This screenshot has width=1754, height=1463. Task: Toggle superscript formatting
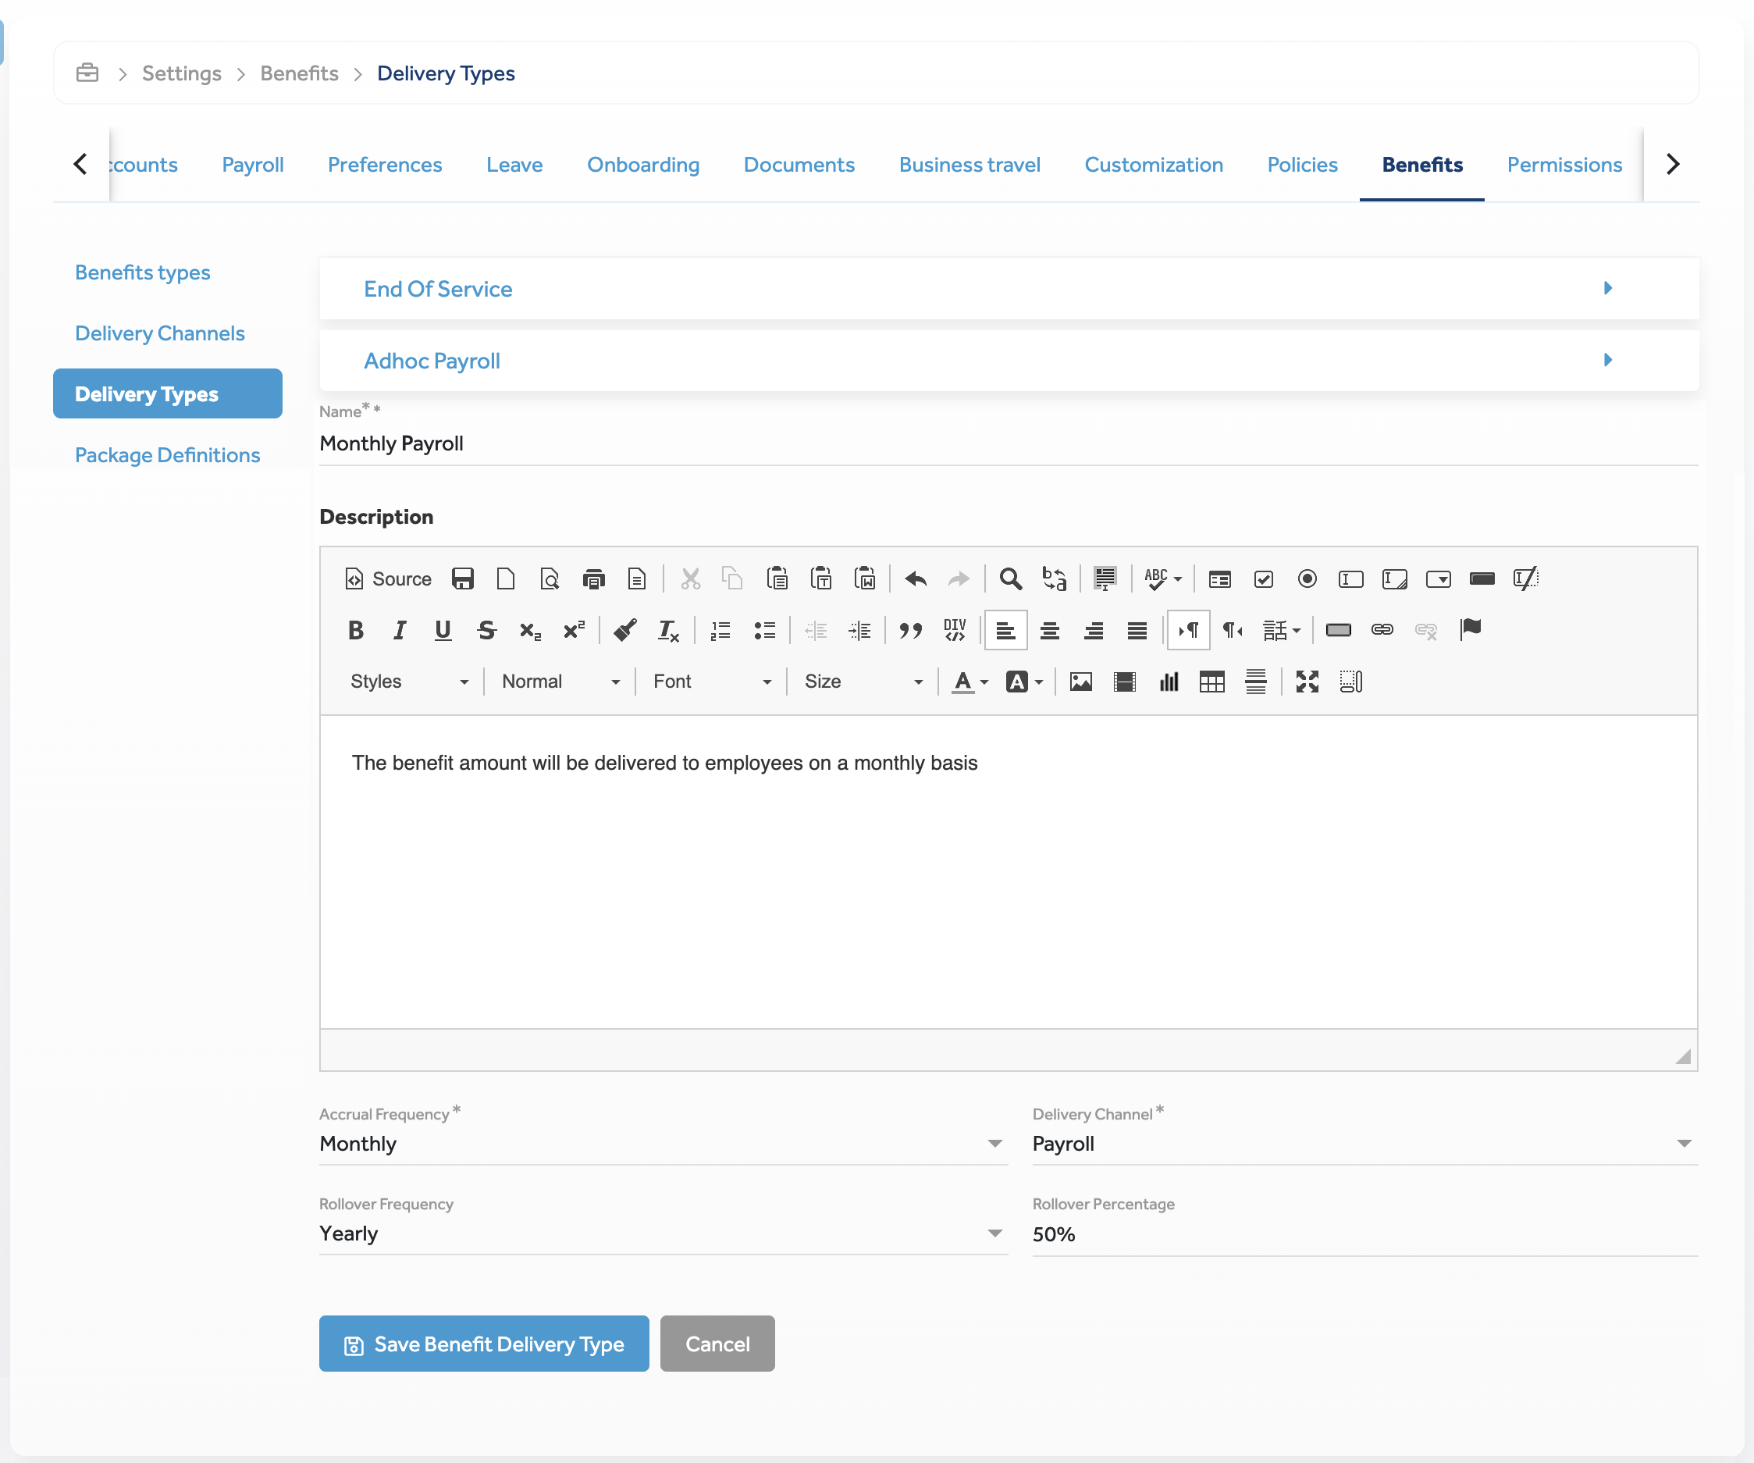pos(574,631)
